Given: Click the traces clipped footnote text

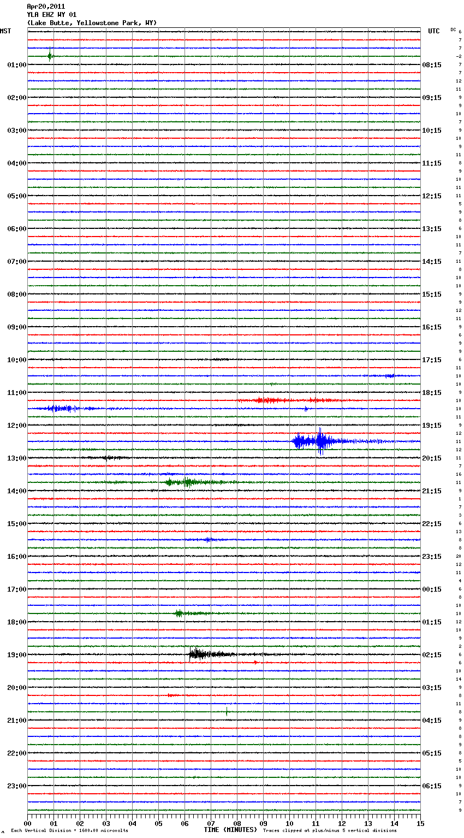Looking at the screenshot, I should coord(330,830).
